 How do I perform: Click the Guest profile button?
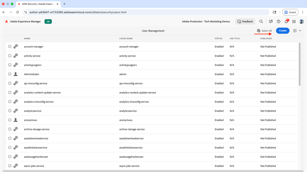point(290,12)
